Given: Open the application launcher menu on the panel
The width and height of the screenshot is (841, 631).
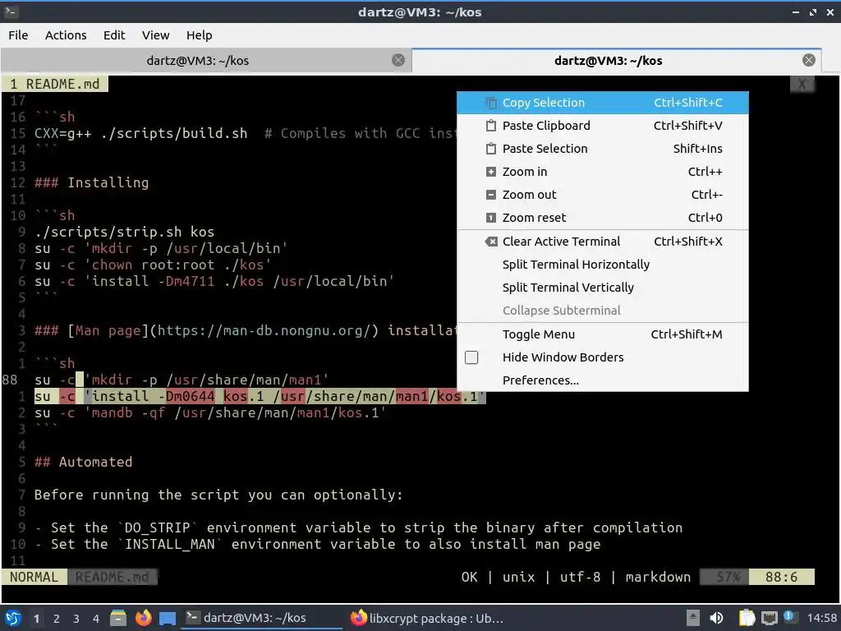Looking at the screenshot, I should coord(13,618).
